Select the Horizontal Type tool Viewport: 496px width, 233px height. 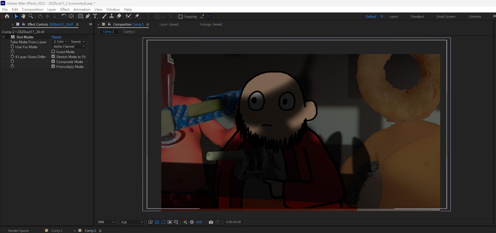coord(95,16)
